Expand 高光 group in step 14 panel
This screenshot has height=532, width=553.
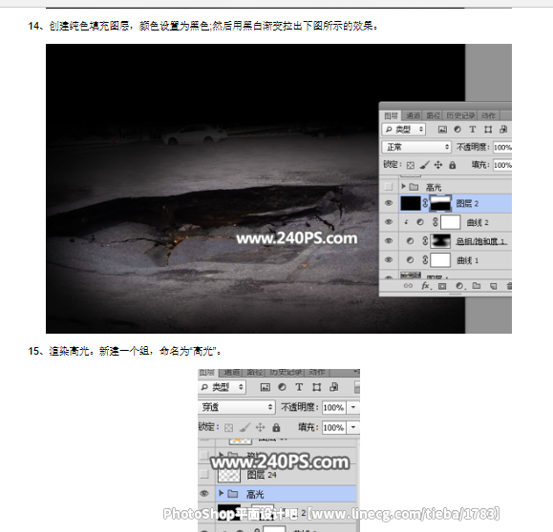point(403,186)
